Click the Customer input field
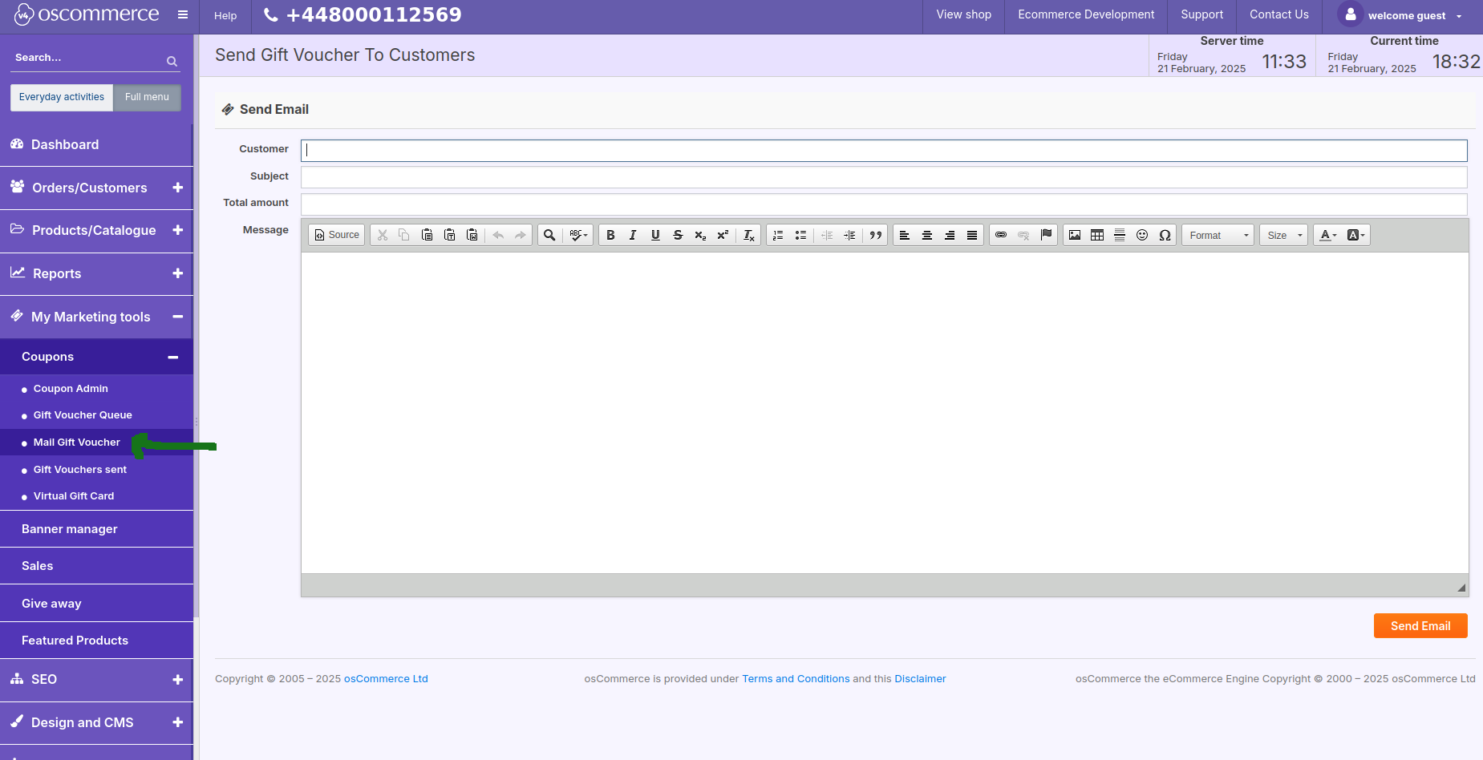Image resolution: width=1483 pixels, height=760 pixels. (x=884, y=150)
